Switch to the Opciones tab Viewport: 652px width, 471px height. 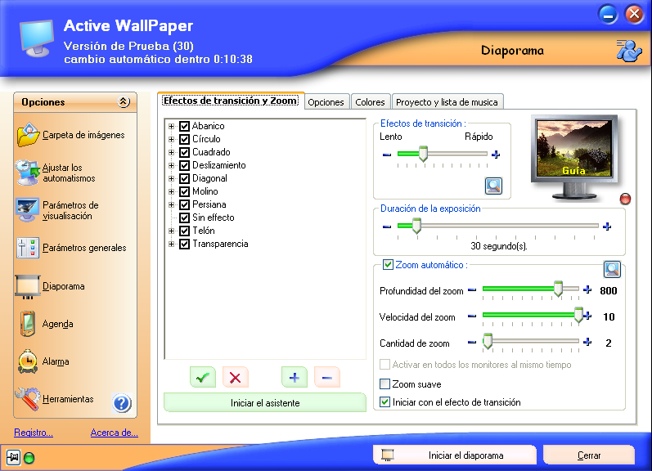[326, 102]
